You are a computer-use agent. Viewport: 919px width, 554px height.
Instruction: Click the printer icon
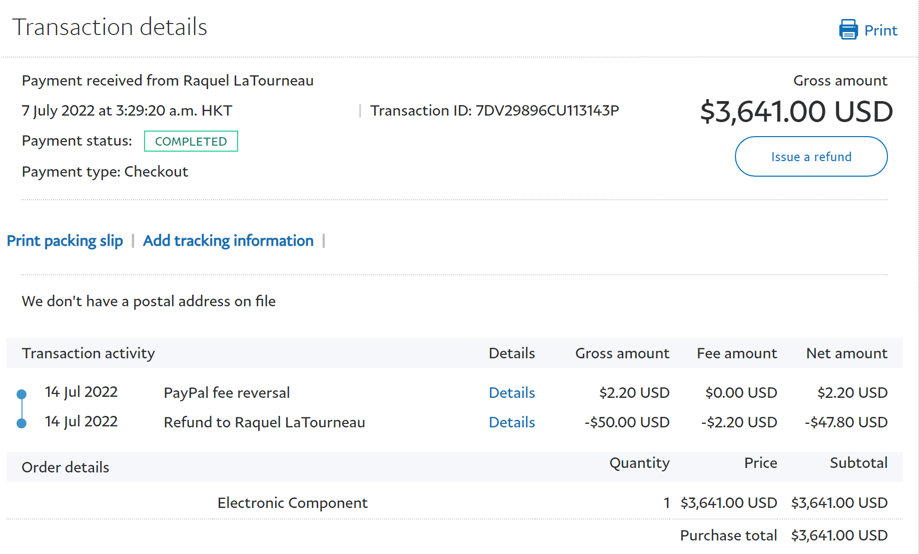848,30
